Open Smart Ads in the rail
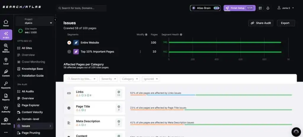This screenshot has width=303, height=137. coord(6,121)
